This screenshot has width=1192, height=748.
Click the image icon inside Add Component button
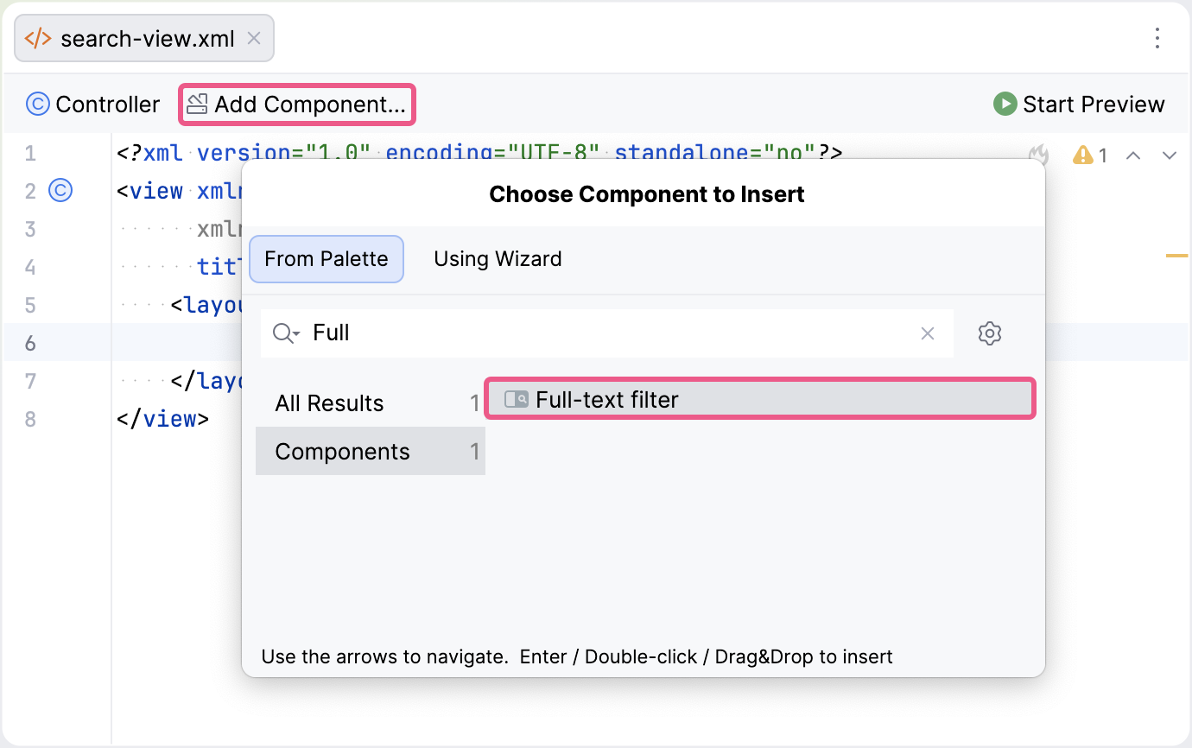[x=198, y=103]
